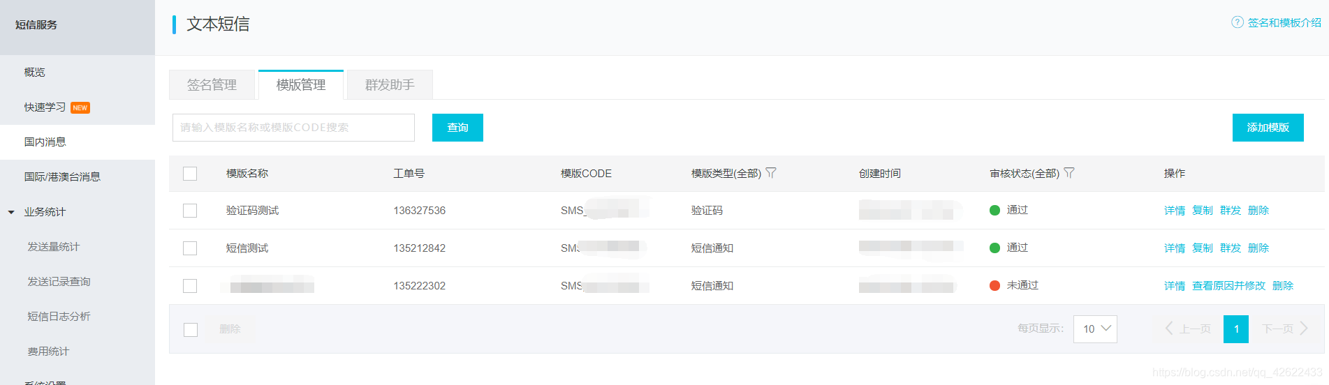Collapse the 业务统计 sidebar section
This screenshot has width=1329, height=385.
tap(11, 212)
